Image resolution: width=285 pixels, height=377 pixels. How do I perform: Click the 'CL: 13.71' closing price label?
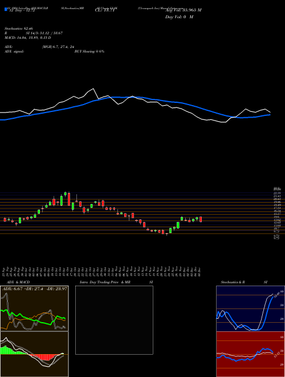(x=104, y=10)
